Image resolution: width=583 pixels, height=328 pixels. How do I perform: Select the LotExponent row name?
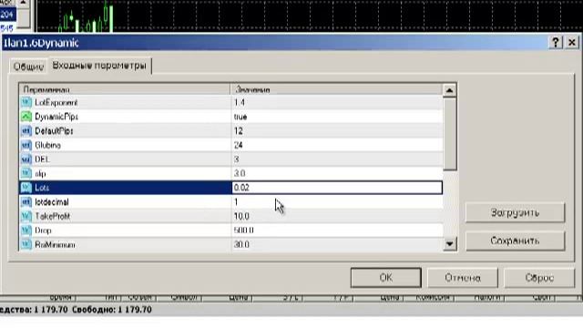point(56,102)
